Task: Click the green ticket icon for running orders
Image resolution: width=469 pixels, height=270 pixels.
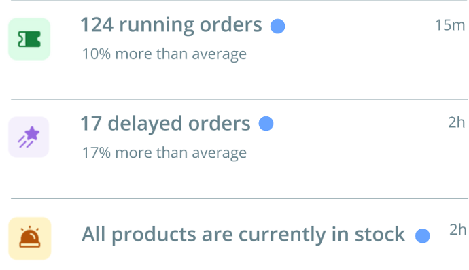Action: (x=29, y=39)
